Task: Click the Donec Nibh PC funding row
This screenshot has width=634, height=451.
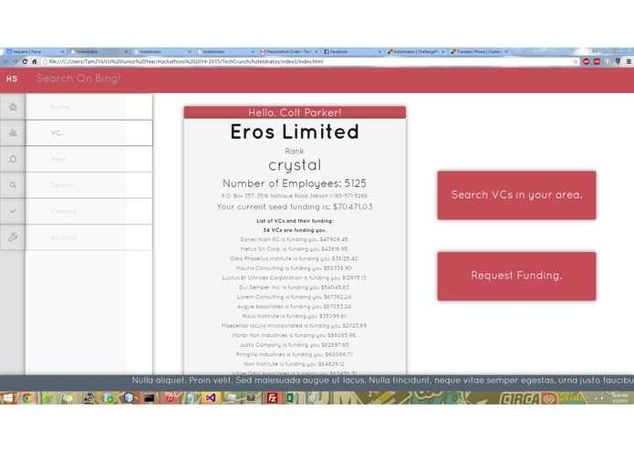Action: coord(295,239)
